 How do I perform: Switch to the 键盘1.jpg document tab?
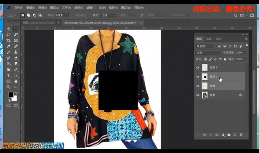click(39, 23)
